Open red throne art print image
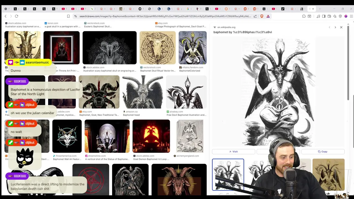This screenshot has width=354, height=199. pyautogui.click(x=61, y=48)
